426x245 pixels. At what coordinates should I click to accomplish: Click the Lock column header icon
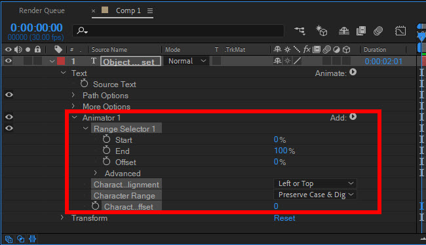click(x=37, y=49)
